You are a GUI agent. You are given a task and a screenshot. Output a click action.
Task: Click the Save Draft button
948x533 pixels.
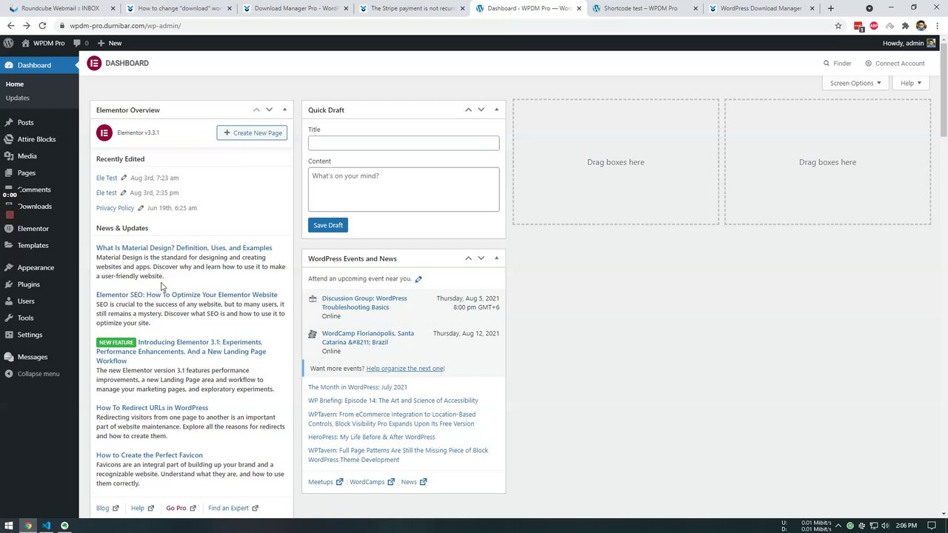[328, 225]
